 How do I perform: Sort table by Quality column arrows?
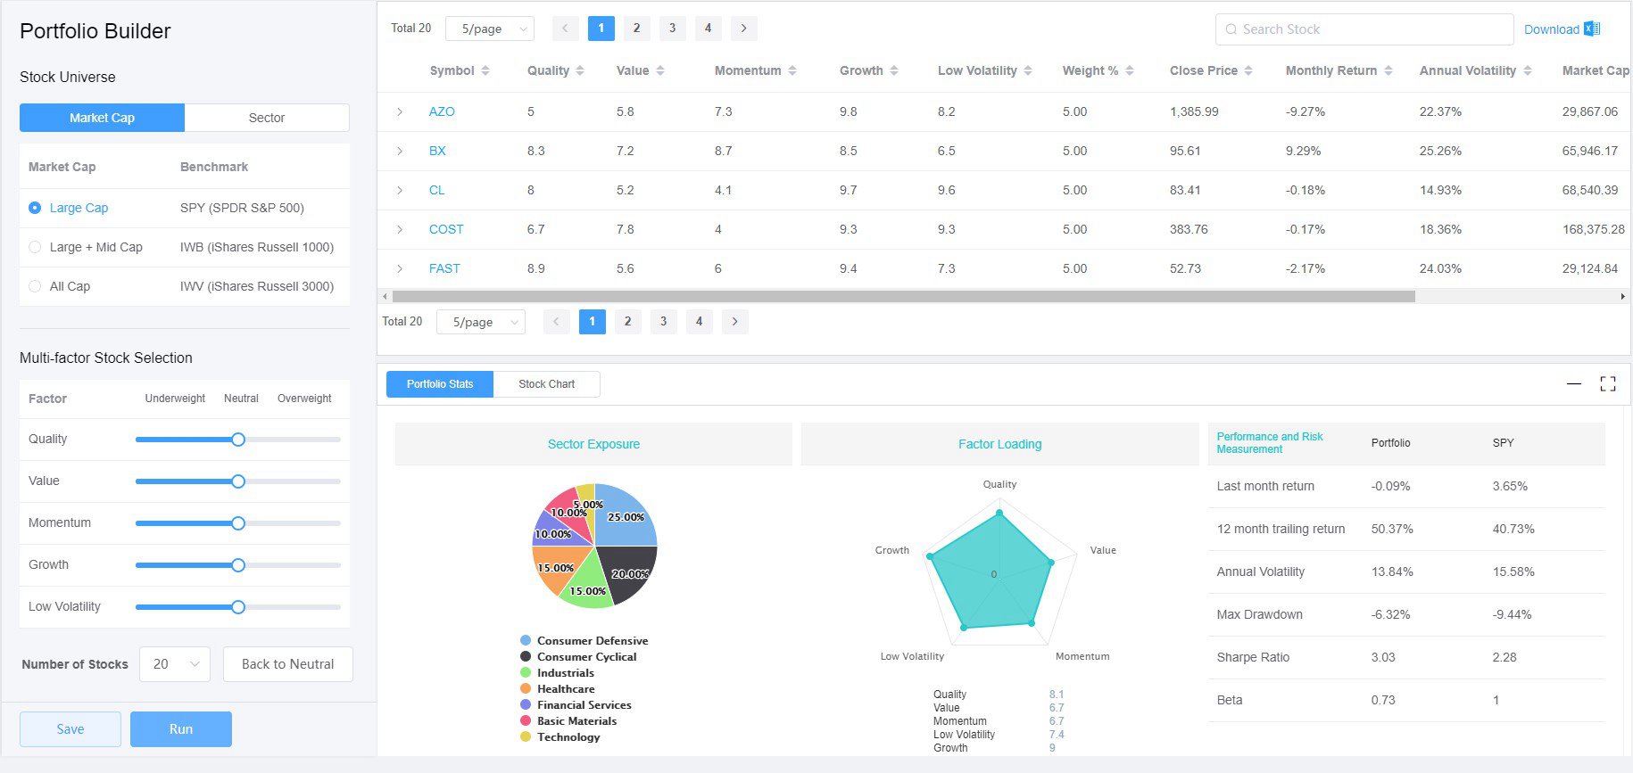tap(580, 70)
